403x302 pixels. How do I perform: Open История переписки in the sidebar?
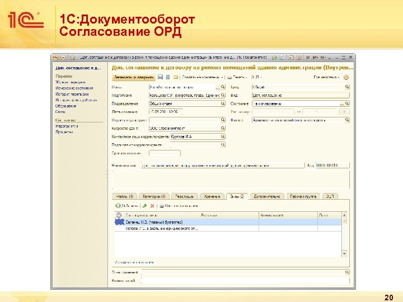(x=72, y=94)
